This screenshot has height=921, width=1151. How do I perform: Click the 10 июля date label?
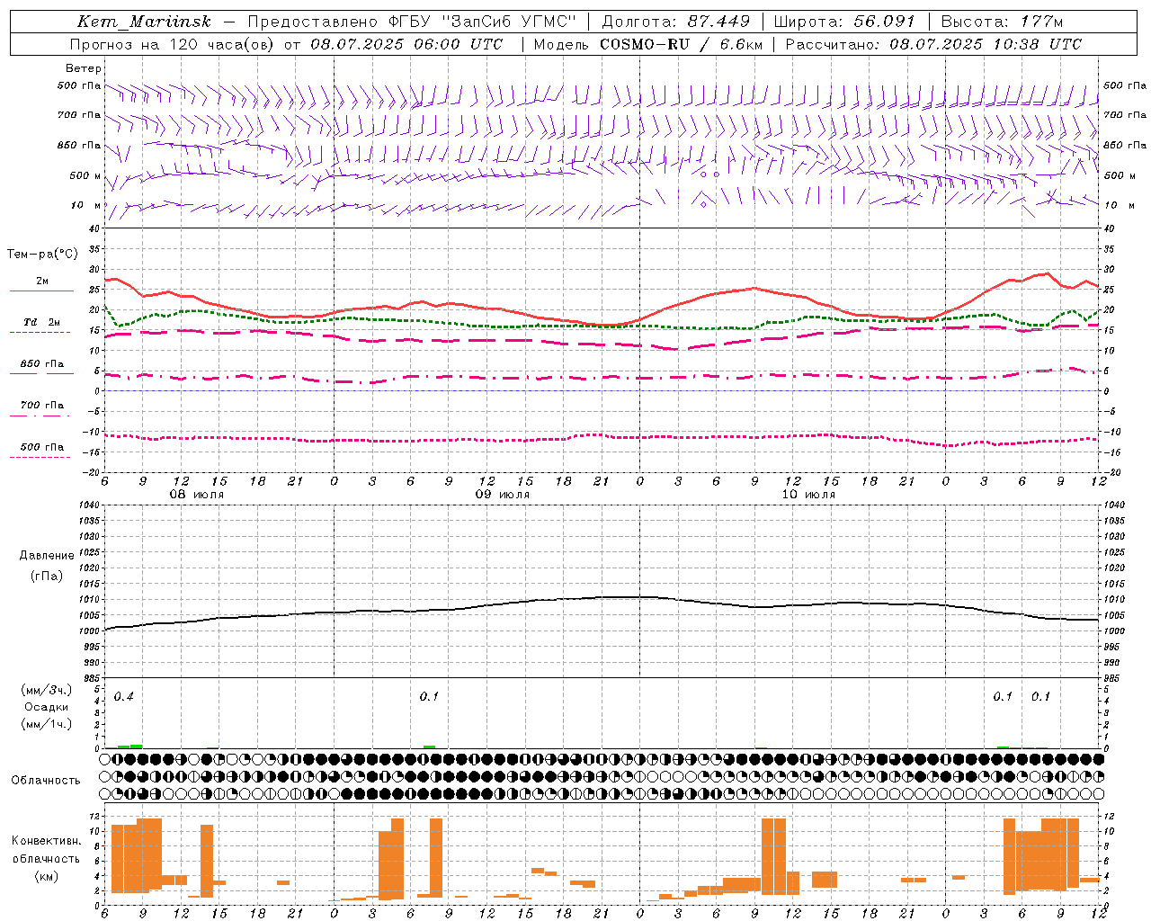[808, 495]
